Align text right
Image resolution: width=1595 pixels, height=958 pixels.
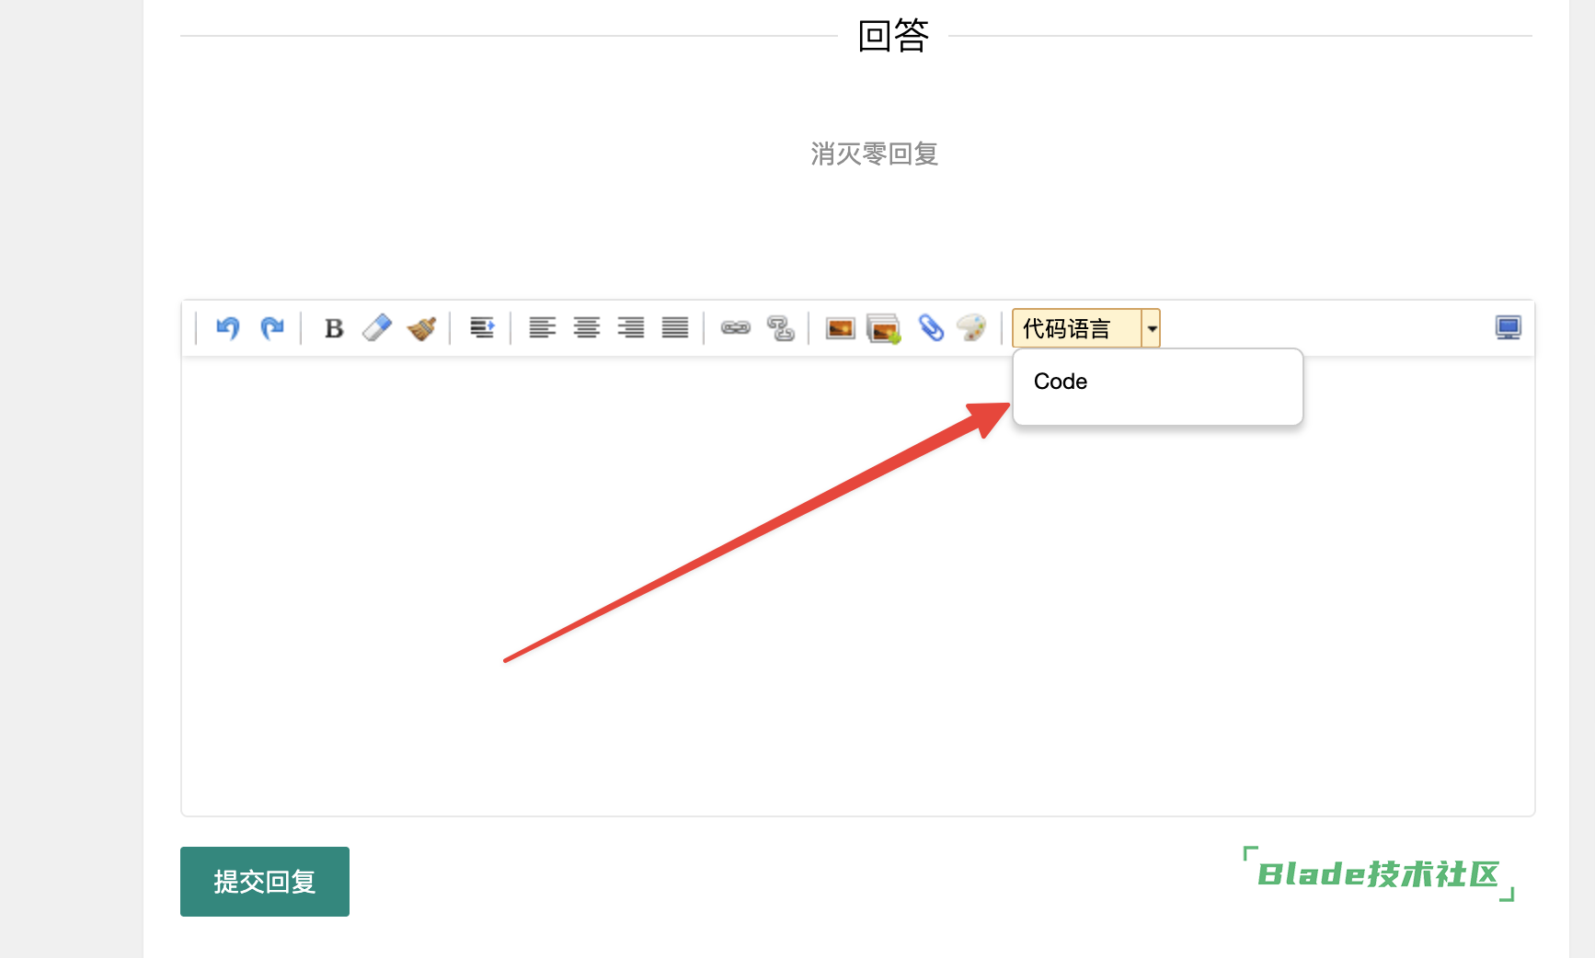coord(631,327)
